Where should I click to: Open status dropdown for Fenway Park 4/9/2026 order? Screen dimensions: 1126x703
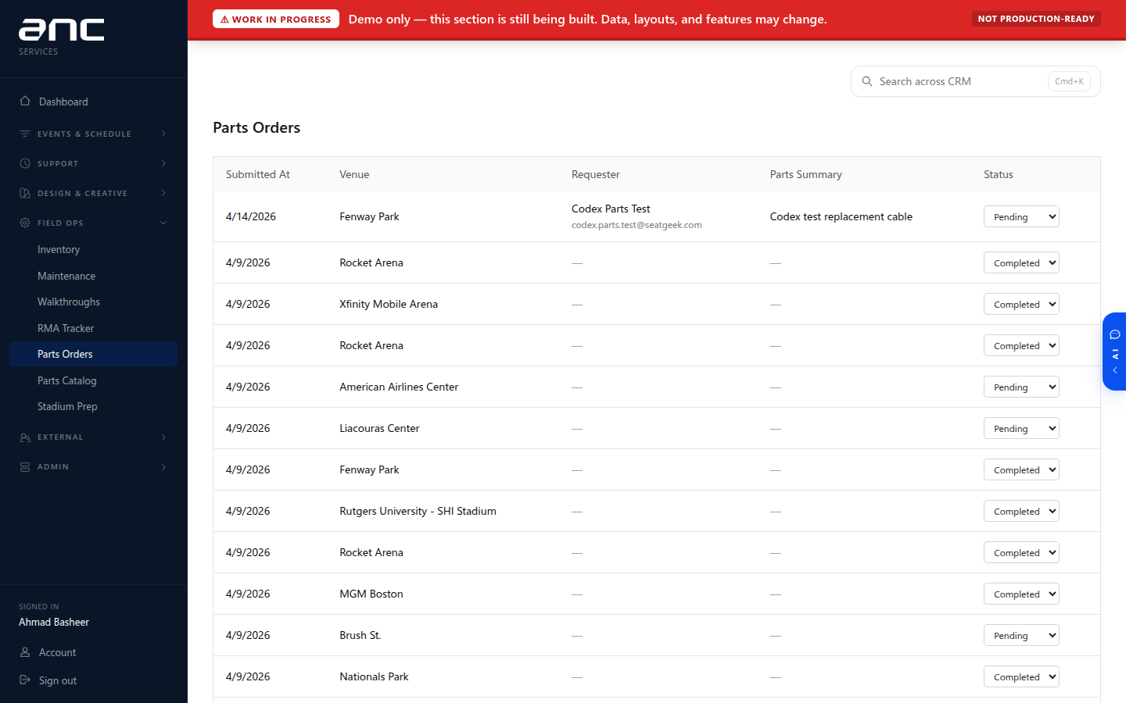[x=1021, y=469]
